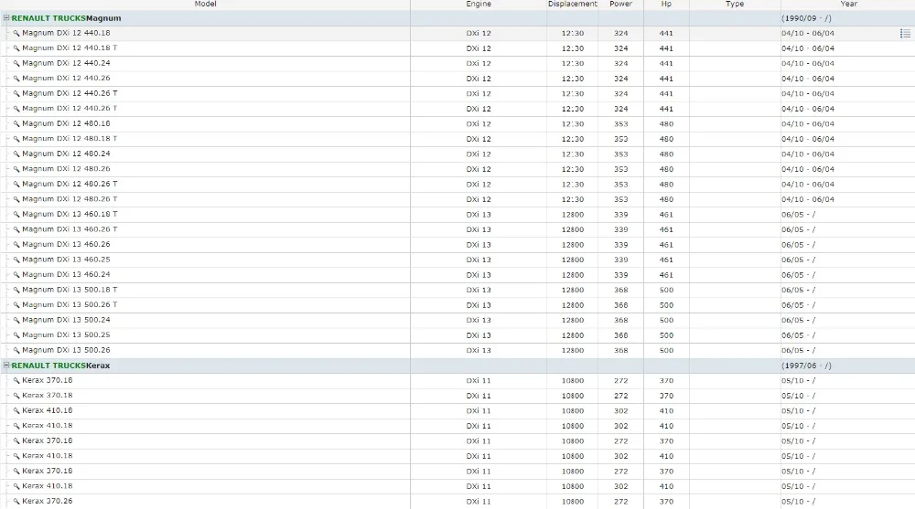This screenshot has height=509, width=915.
Task: Select model 'Magnum DXi 12 480.18 T' text
Action: (x=70, y=139)
